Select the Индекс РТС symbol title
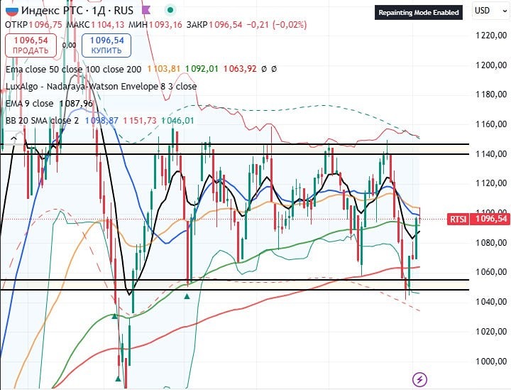The height and width of the screenshot is (390, 511). (52, 11)
